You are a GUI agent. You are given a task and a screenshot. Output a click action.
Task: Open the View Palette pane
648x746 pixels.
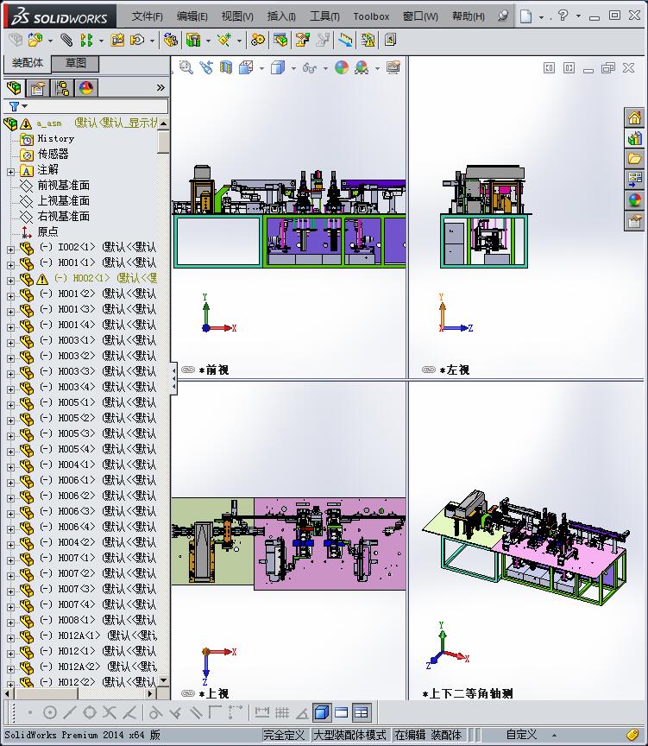pyautogui.click(x=635, y=180)
